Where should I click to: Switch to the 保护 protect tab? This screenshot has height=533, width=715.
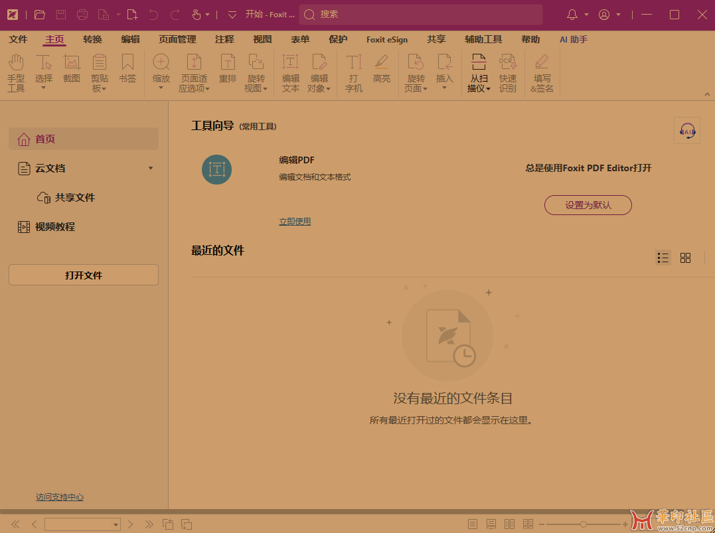click(x=338, y=40)
